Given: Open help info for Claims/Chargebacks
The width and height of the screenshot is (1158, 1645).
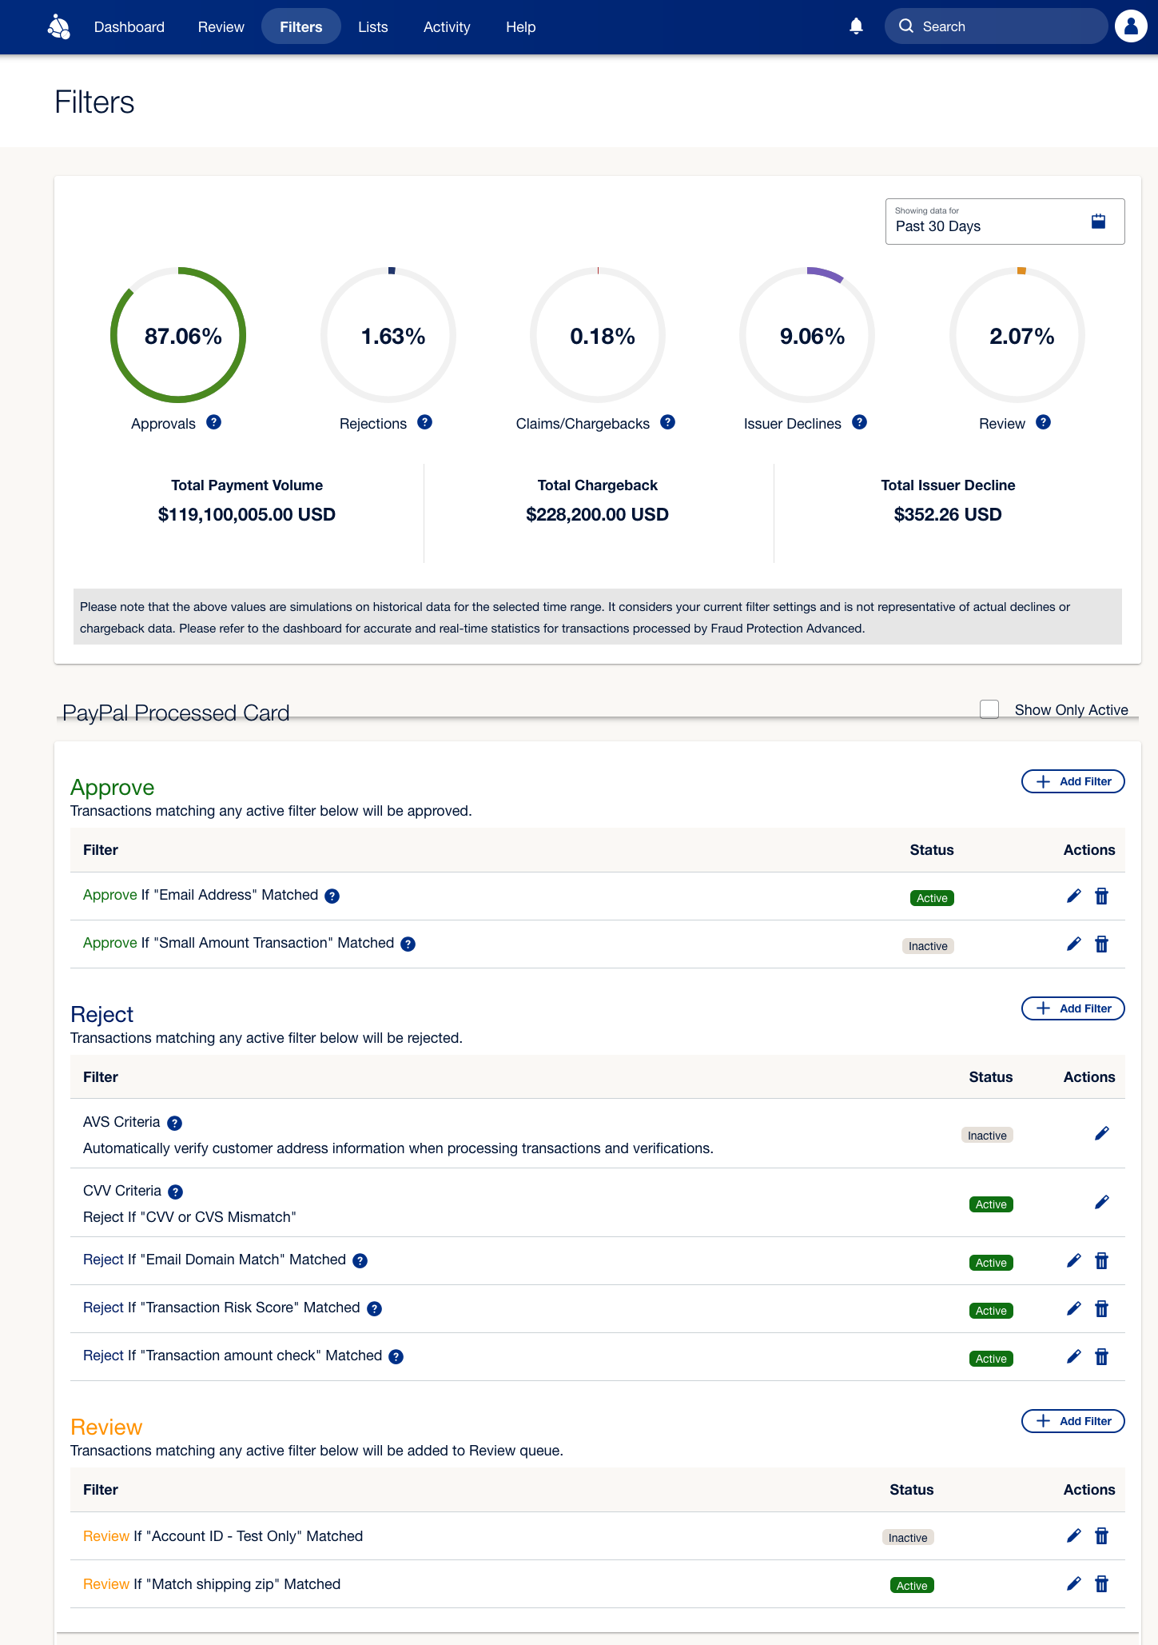Looking at the screenshot, I should [x=667, y=422].
